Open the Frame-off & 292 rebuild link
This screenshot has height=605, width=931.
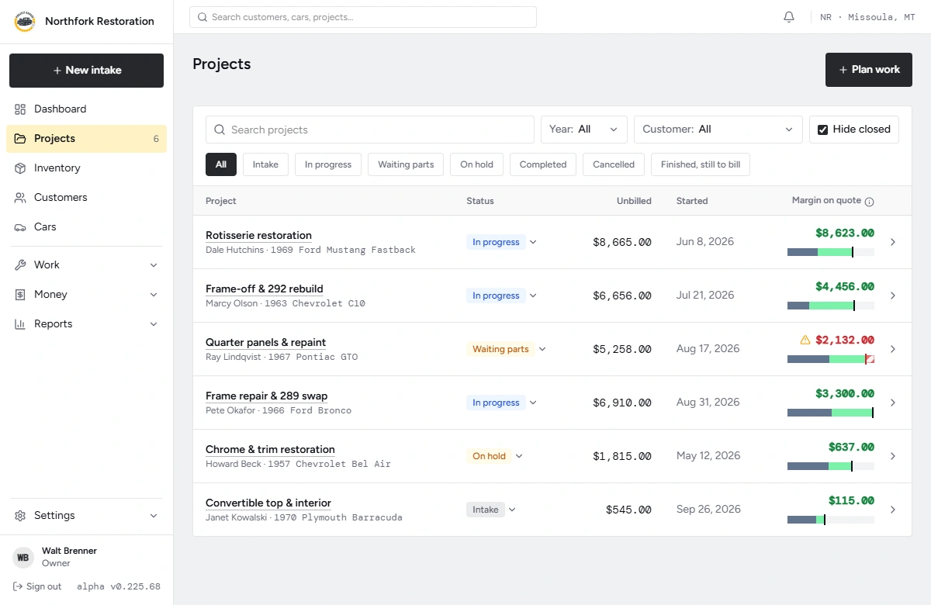pyautogui.click(x=264, y=289)
